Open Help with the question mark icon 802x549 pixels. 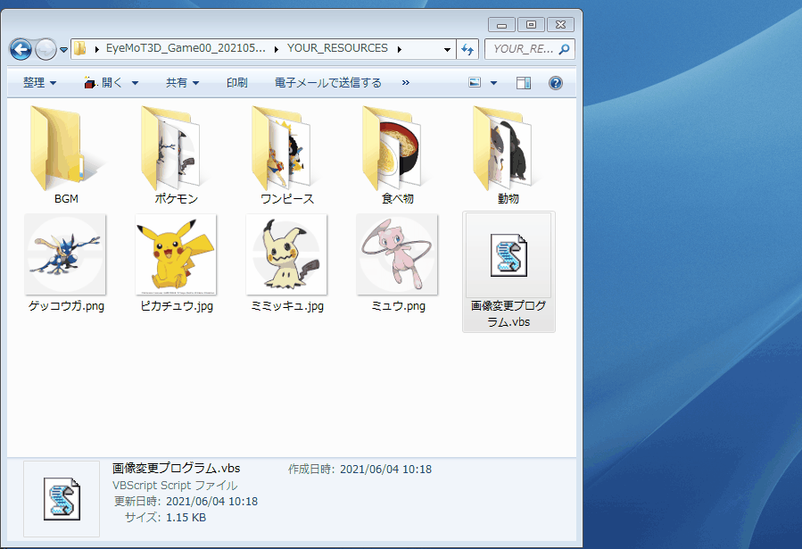coord(556,83)
